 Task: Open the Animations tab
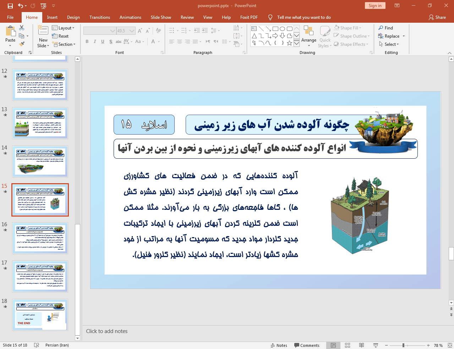130,17
